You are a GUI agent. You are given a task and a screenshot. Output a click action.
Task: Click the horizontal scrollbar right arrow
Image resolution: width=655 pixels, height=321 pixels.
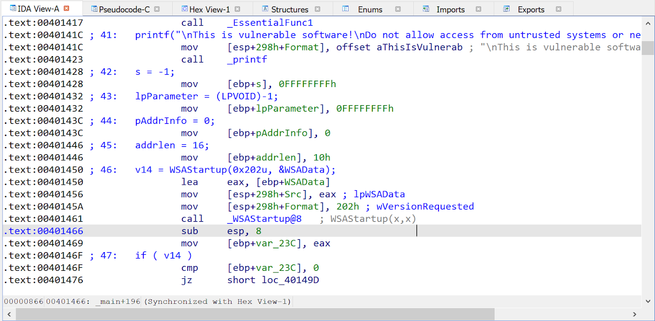[635, 315]
